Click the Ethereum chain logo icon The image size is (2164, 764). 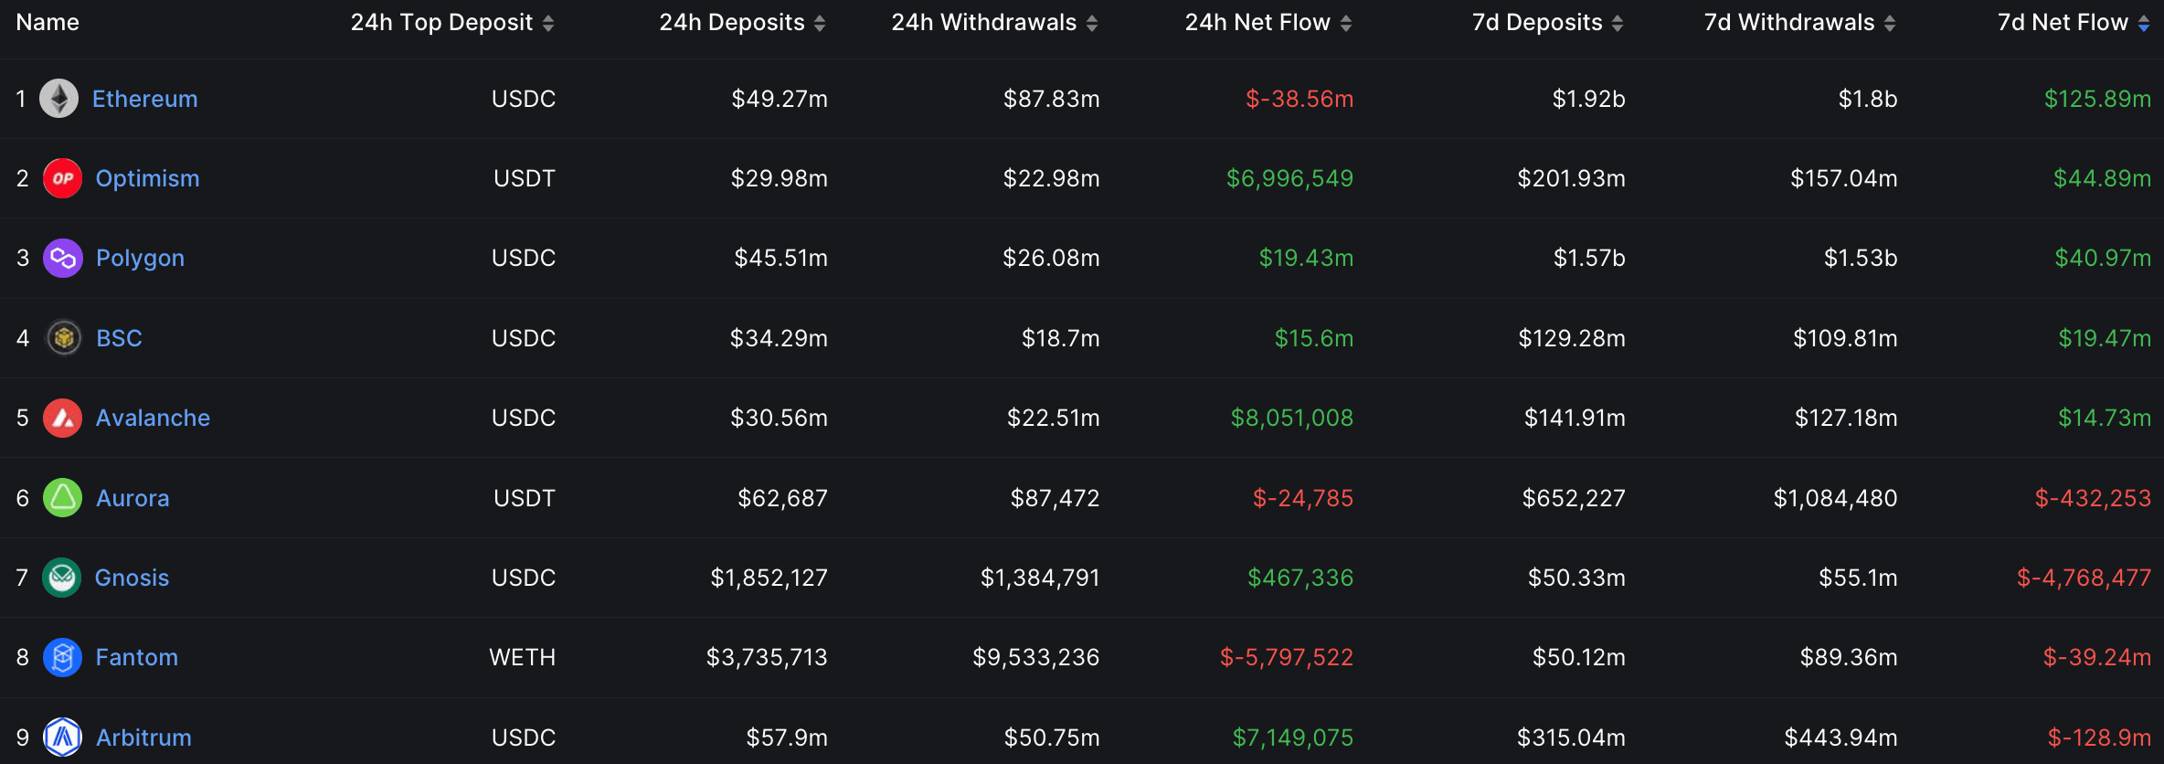click(59, 99)
